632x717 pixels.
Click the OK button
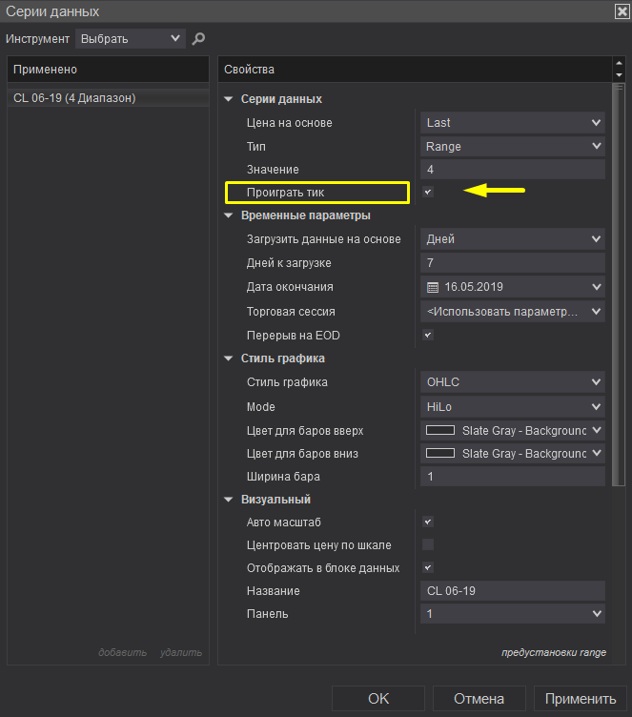(378, 699)
